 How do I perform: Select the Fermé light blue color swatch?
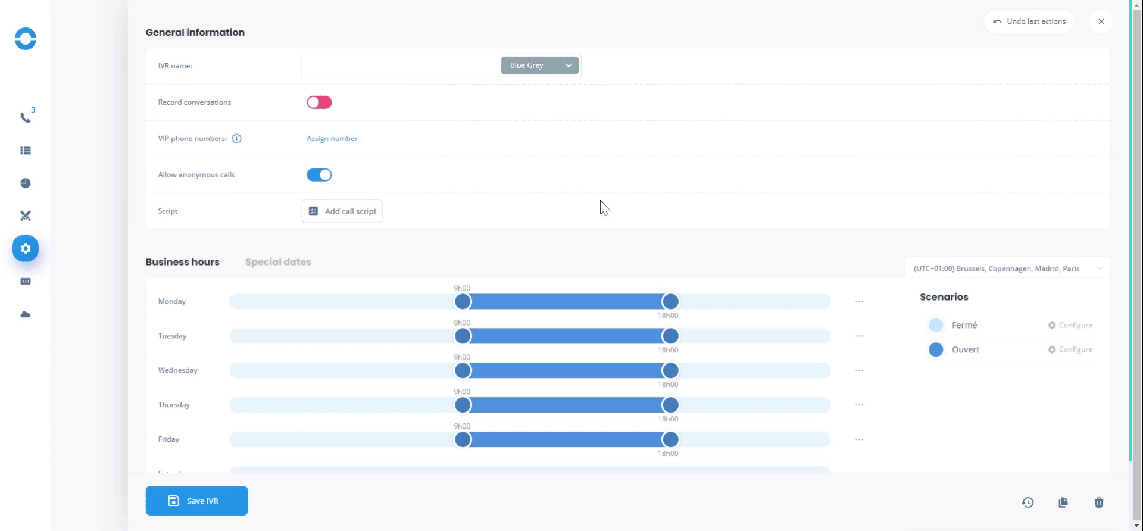point(936,325)
